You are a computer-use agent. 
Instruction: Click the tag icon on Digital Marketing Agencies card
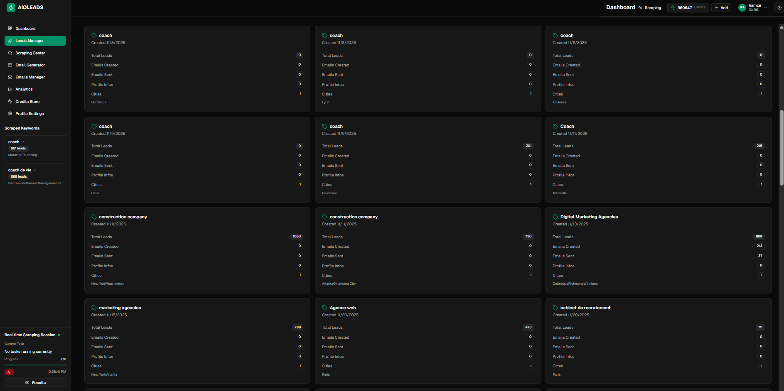555,217
